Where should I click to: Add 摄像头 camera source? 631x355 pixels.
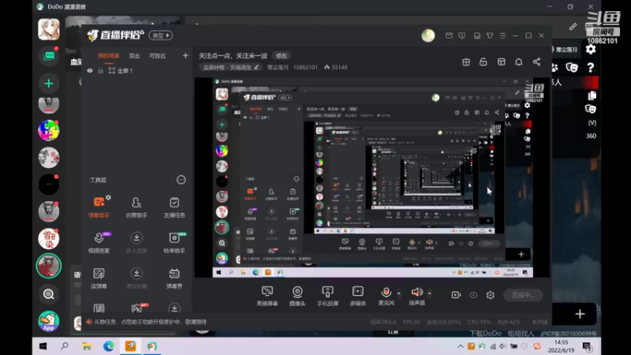(297, 295)
